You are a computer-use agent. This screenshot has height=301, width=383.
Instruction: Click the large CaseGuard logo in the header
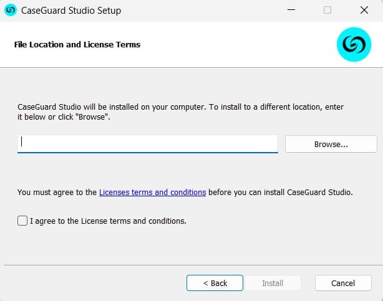[354, 45]
